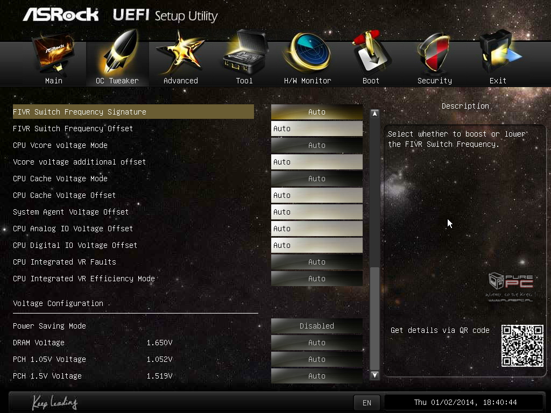Select CPU Cache Voltage Offset label
Viewport: 551px width, 413px height.
pyautogui.click(x=65, y=195)
